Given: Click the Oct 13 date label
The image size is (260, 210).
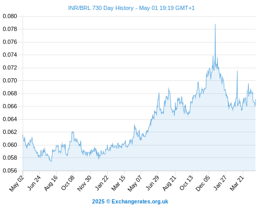Looking at the screenshot, I should [186, 183].
